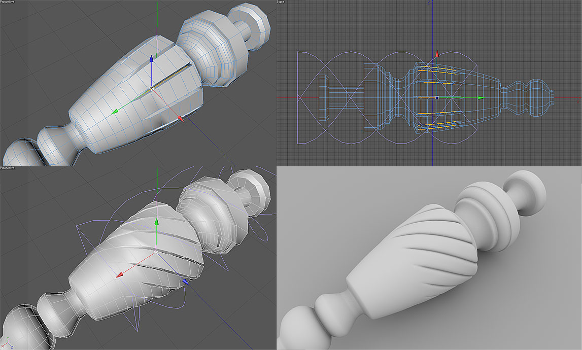Select the gizmo origin handle in top-left viewport

click(x=152, y=88)
